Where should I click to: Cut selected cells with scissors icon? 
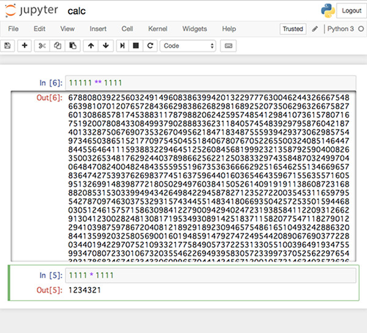(x=42, y=46)
